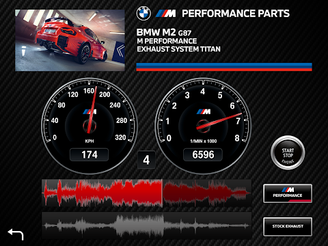Click the blue and red stripe bar
Viewport: 328px width, 246px height.
(224, 67)
